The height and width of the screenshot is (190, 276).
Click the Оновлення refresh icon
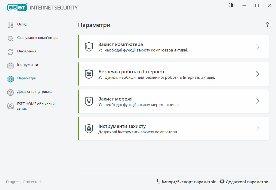[10, 51]
